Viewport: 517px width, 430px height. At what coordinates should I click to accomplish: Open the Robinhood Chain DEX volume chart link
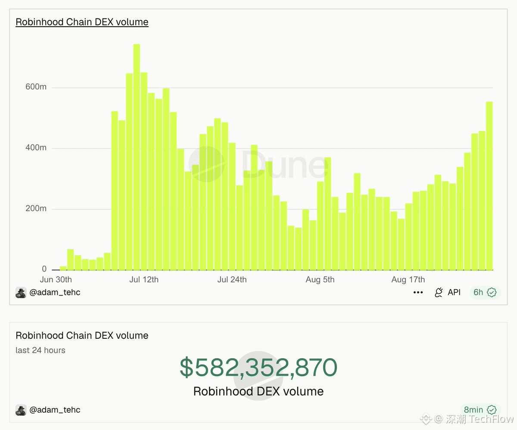pyautogui.click(x=82, y=22)
